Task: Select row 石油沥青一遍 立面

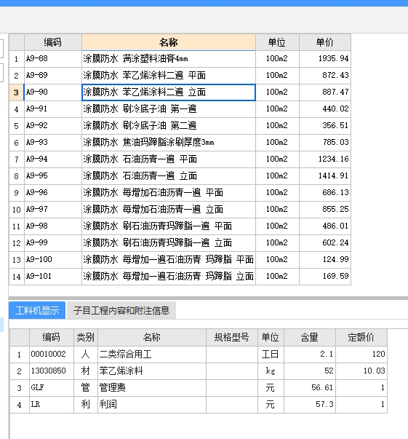Action: pos(169,176)
